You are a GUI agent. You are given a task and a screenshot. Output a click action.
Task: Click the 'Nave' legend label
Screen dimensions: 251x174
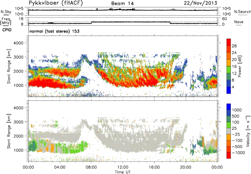[239, 22]
